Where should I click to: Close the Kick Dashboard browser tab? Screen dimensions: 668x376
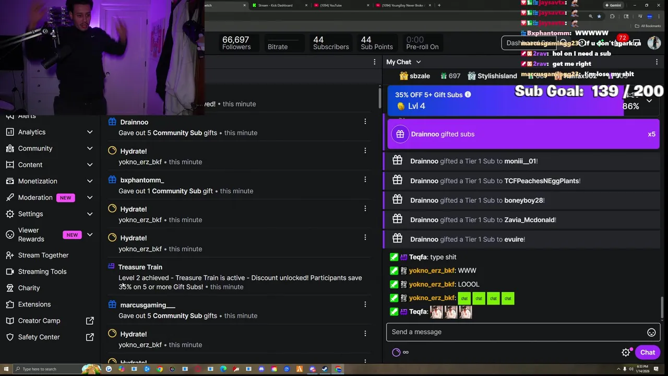[x=306, y=5]
